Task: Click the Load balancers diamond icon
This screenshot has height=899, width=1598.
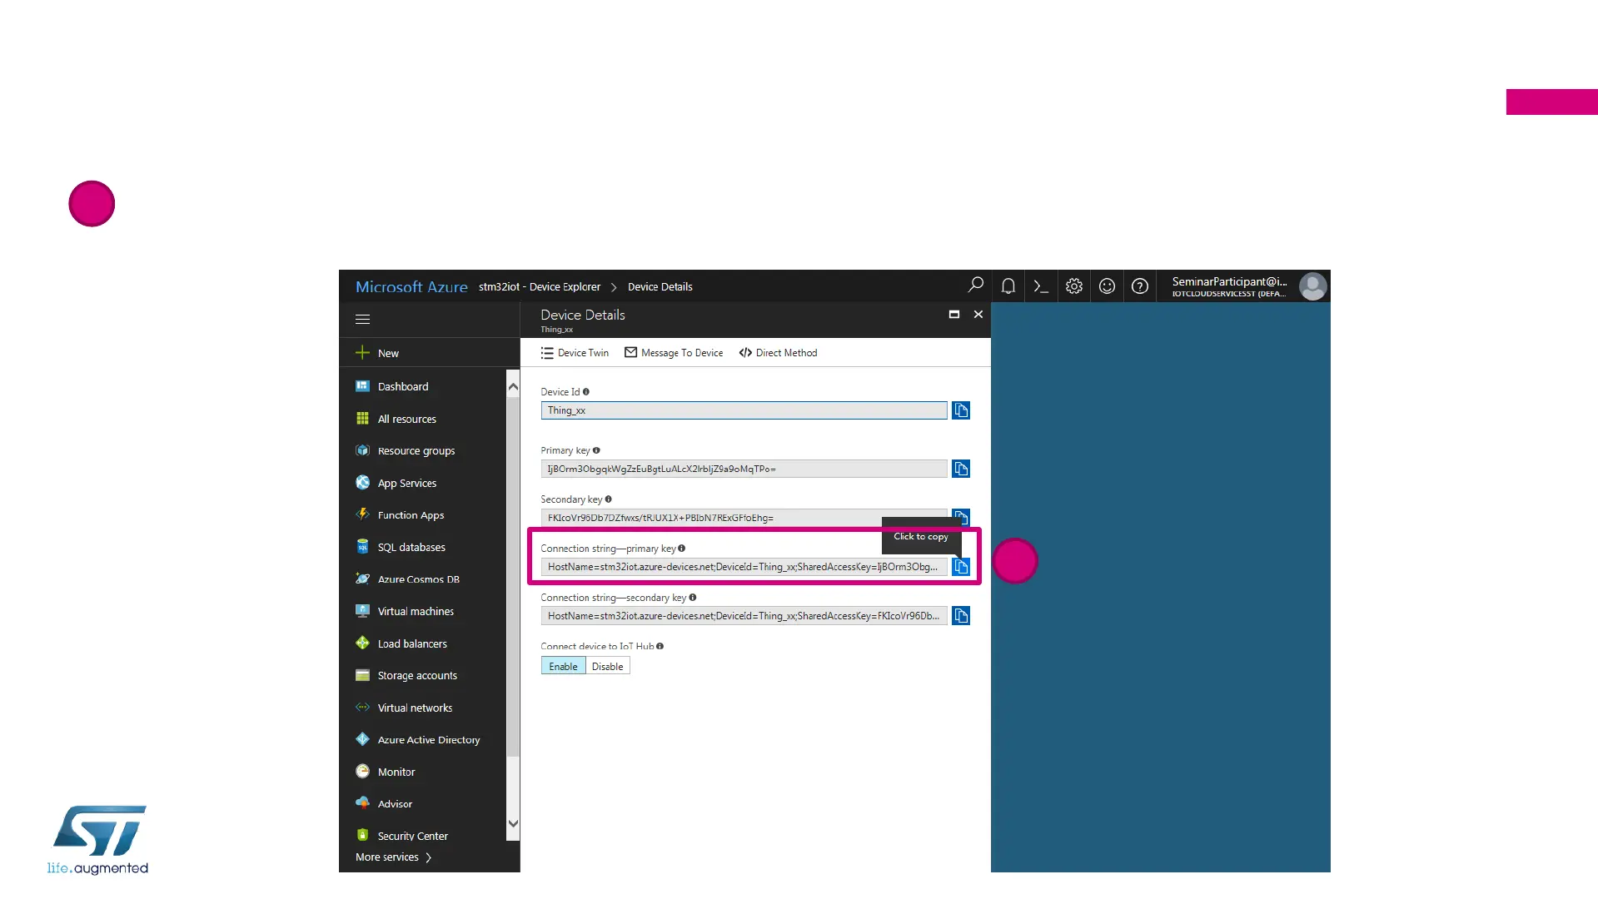Action: [362, 643]
